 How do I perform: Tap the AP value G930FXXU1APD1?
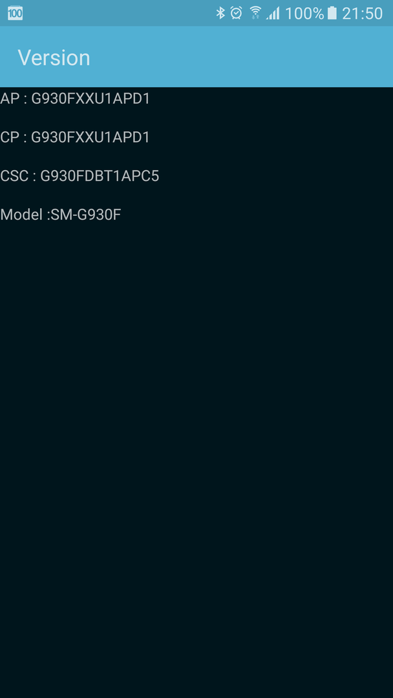pyautogui.click(x=90, y=98)
